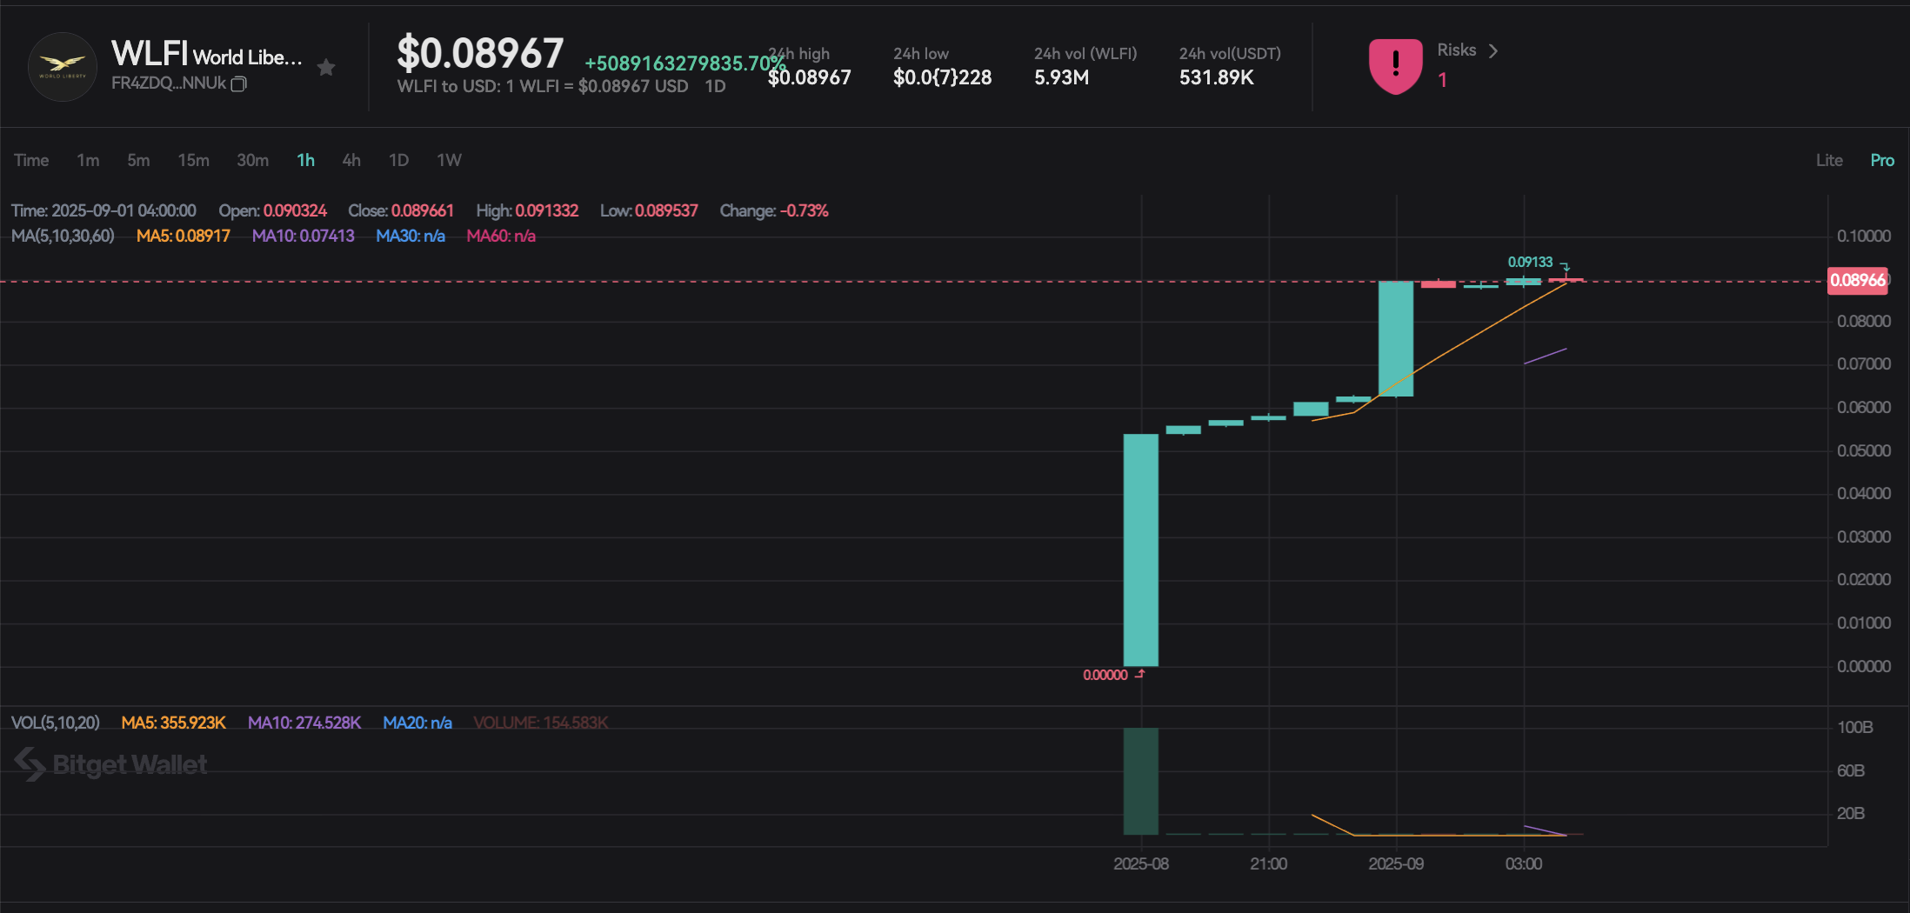Click the MA(5,10,30,60) indicator label
1910x913 pixels.
coord(63,236)
